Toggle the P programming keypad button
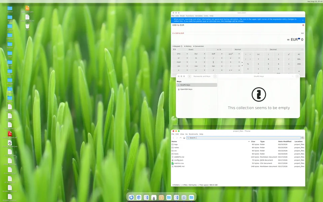The image size is (323, 202). (175, 49)
